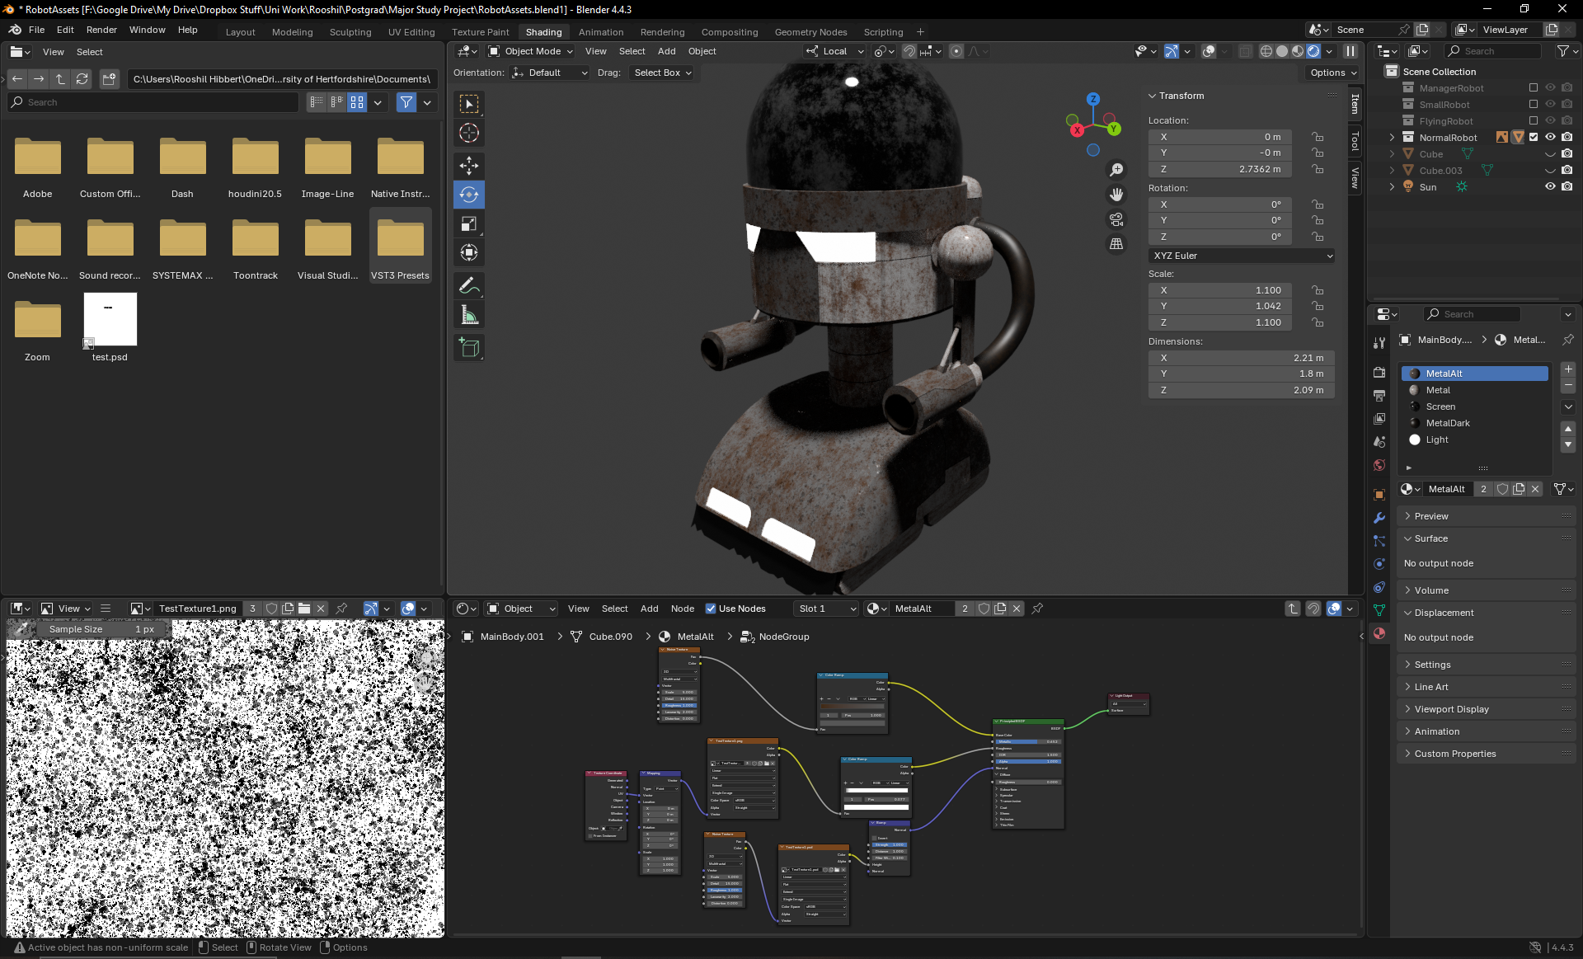Screen dimensions: 1583x959
Task: Select the test.psd file thumbnail
Action: (110, 320)
